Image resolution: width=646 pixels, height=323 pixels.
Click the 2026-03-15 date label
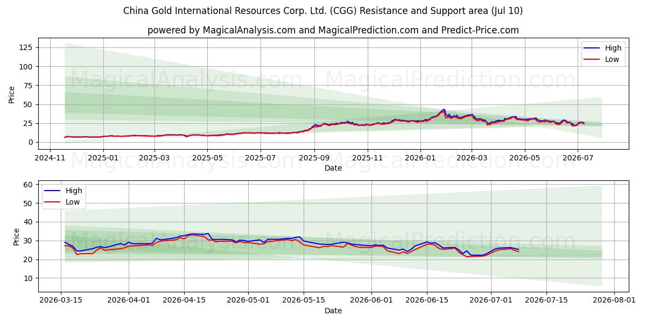tap(60, 300)
